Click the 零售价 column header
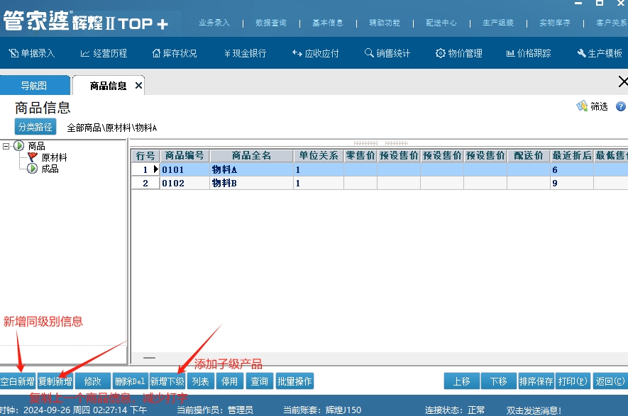This screenshot has height=416, width=628. 360,156
